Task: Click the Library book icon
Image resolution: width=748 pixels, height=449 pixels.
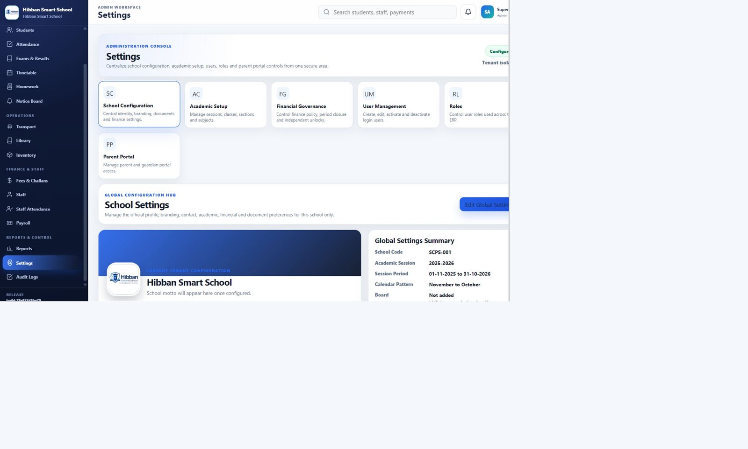Action: [x=9, y=140]
